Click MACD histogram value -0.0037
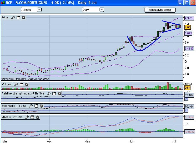196x143 pixels. click(190, 132)
